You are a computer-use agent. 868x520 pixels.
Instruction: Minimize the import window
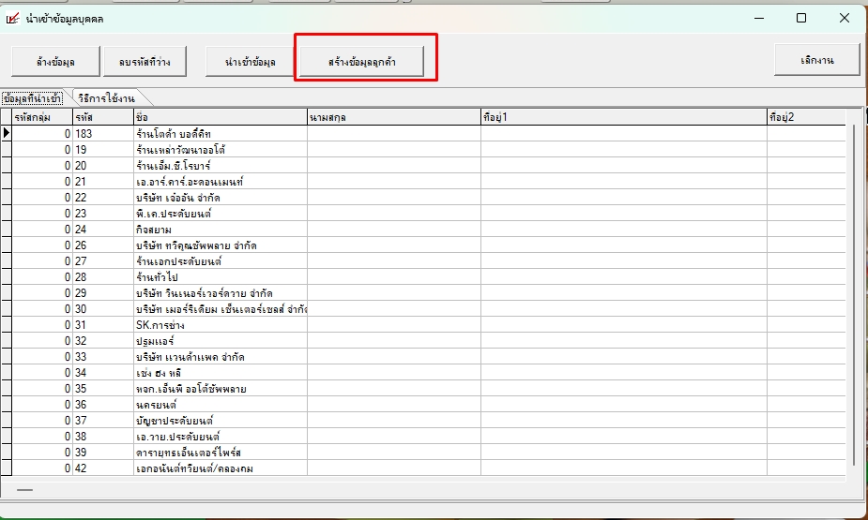pos(757,18)
